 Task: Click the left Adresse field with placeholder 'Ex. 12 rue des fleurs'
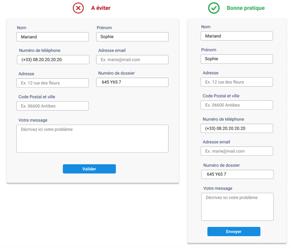coord(53,83)
